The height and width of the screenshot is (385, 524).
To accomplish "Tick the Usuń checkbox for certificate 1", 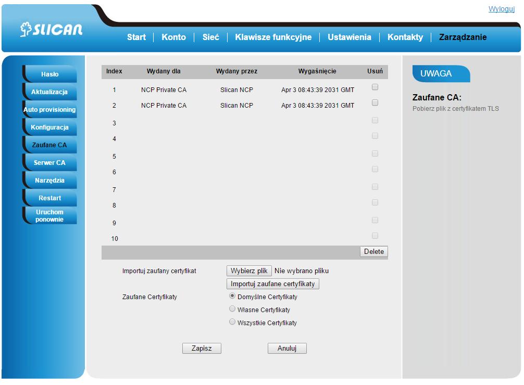I will (375, 87).
